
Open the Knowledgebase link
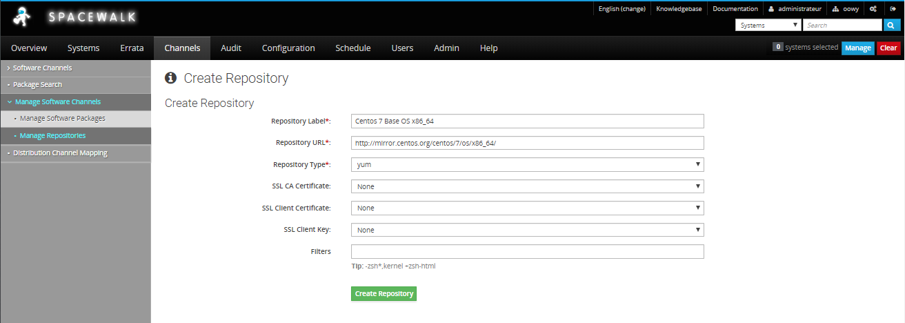(679, 9)
